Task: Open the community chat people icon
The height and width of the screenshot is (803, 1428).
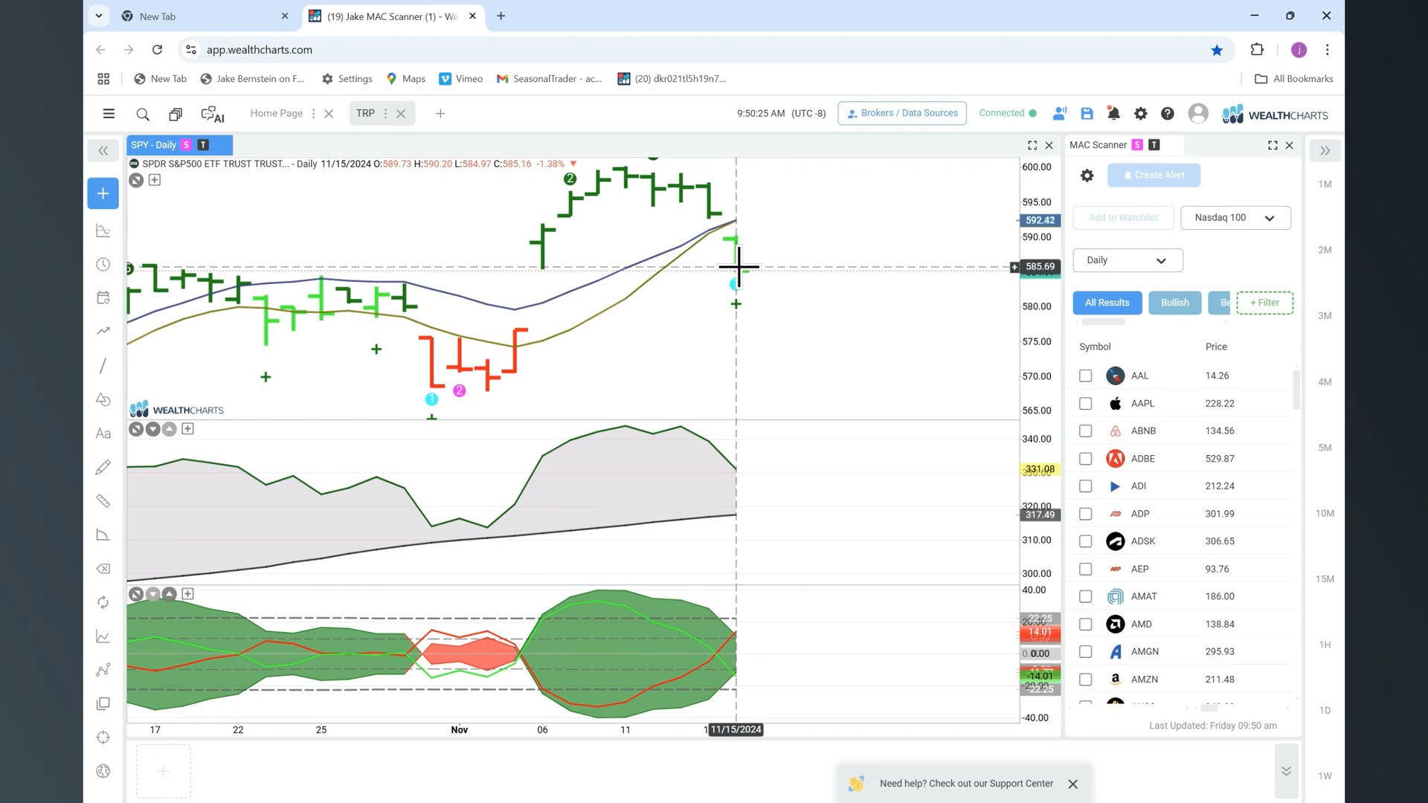Action: (1060, 114)
